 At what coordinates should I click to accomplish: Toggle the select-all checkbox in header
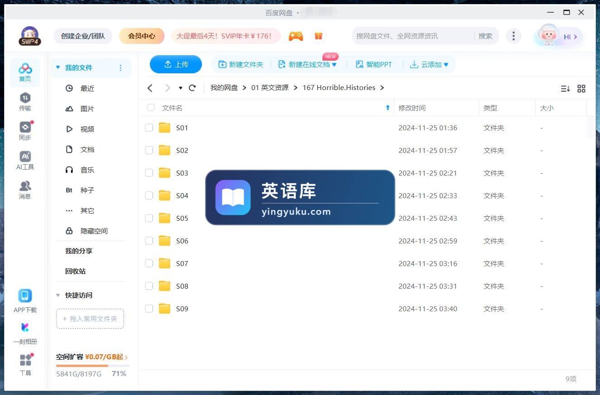pyautogui.click(x=151, y=108)
